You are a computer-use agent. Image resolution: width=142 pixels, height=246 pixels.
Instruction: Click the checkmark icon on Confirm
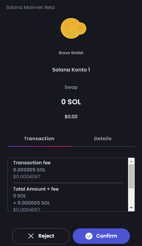coord(89,236)
